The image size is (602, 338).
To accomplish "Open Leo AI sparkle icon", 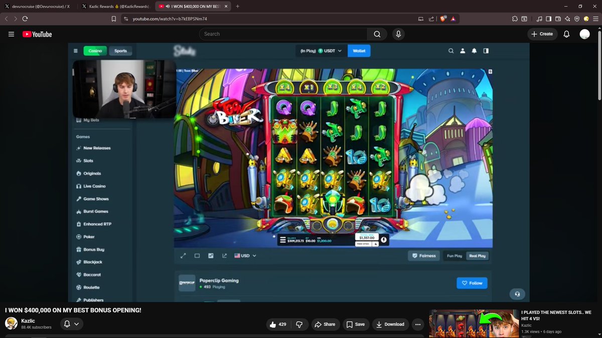I will (567, 19).
